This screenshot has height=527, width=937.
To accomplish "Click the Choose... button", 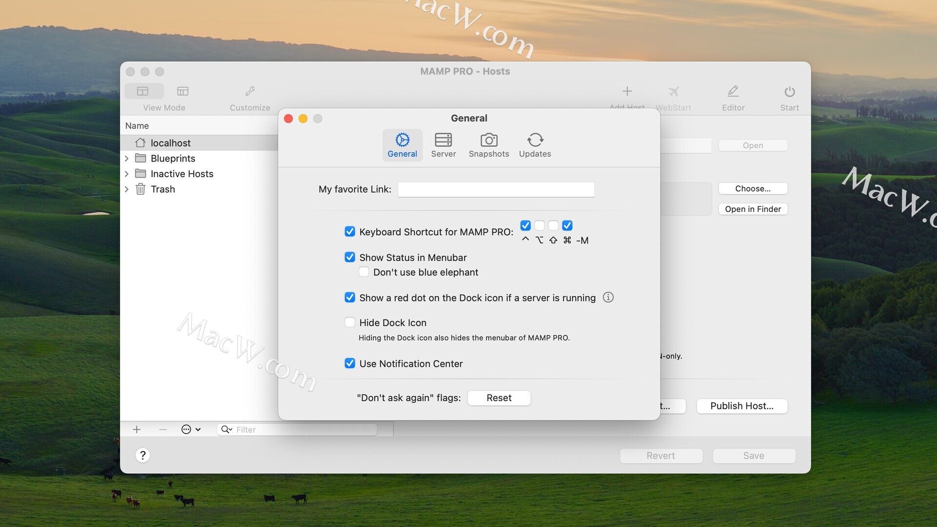I will (753, 188).
